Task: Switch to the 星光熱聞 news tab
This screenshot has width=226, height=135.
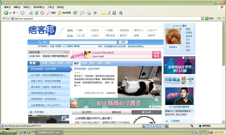Action: point(87,112)
